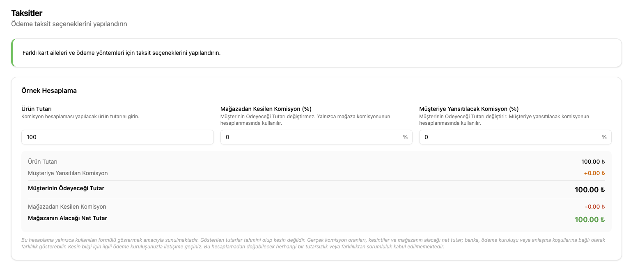Click the Müşteriye Yansıtılan Komisyon summary row label

click(x=68, y=173)
